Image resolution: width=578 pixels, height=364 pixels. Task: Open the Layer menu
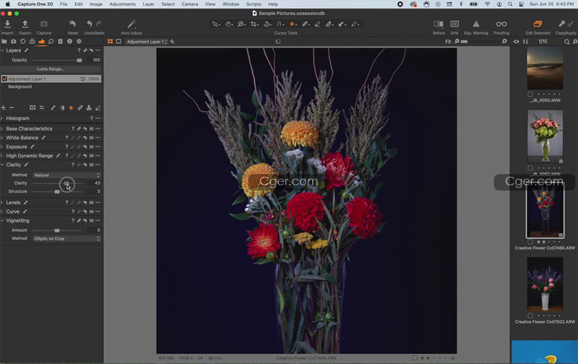coord(148,4)
